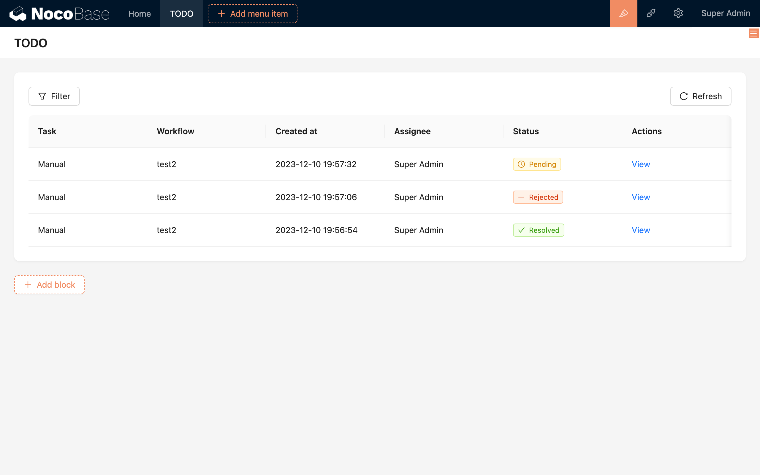Click the orange page designer menu icon
Viewport: 760px width, 475px height.
(x=754, y=34)
